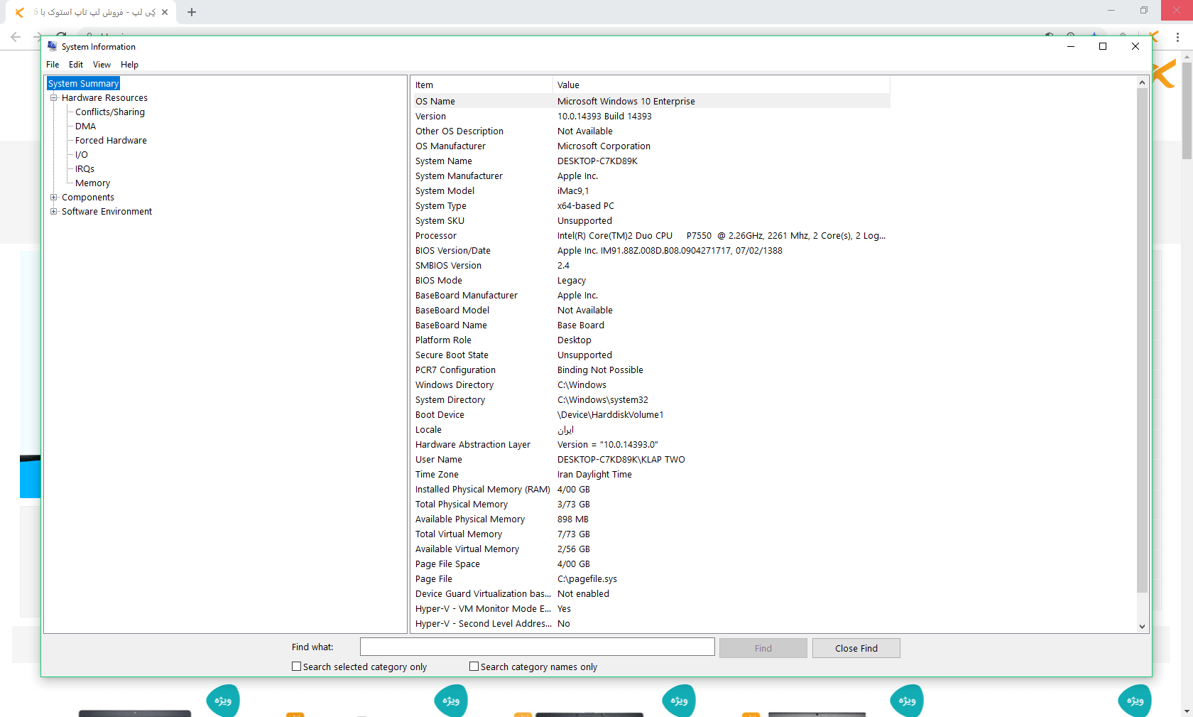Select I/O tree item
The width and height of the screenshot is (1193, 717).
[82, 155]
